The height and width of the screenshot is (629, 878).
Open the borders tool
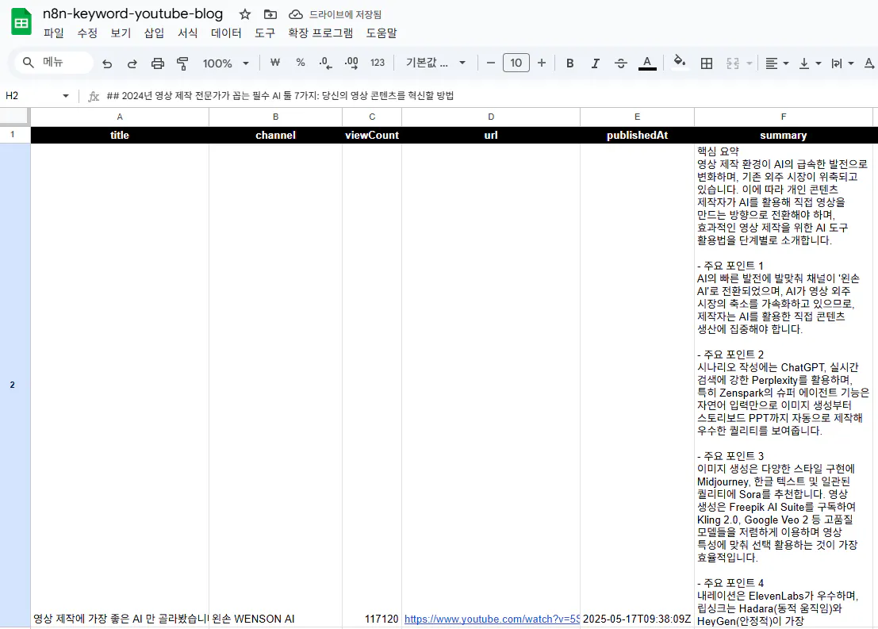707,63
